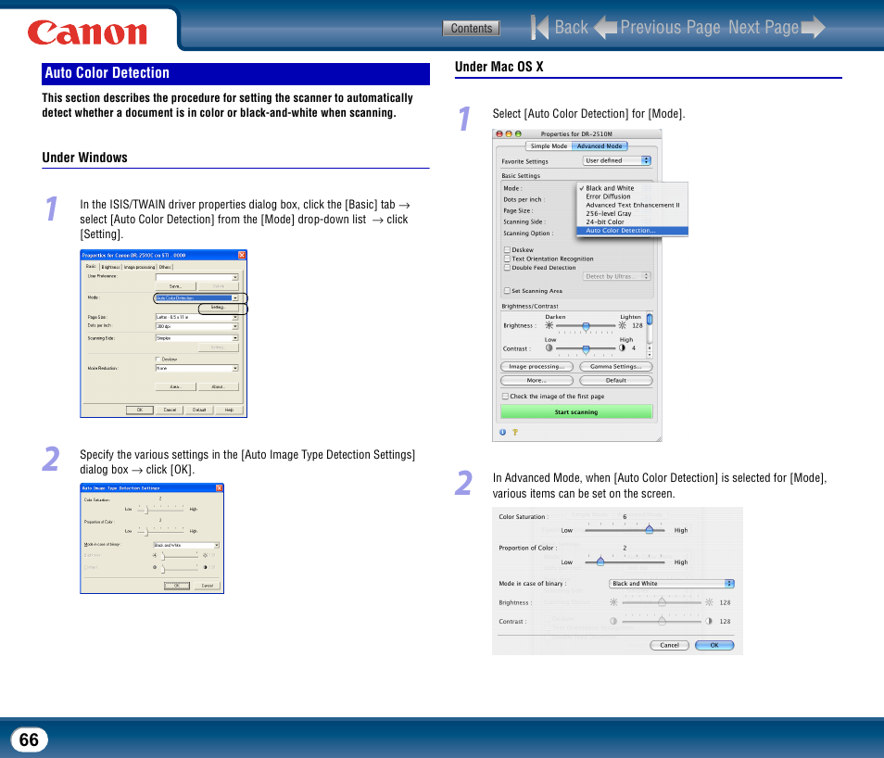The image size is (884, 758).
Task: Click Color Saturation slider in Windows detection dialog
Action: click(x=161, y=510)
